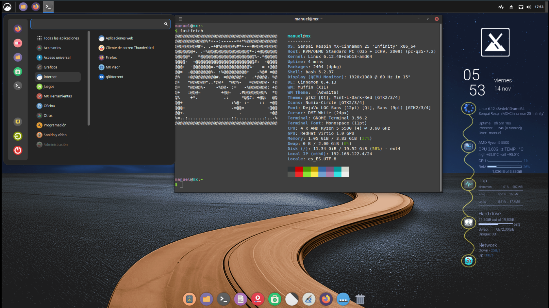Image resolution: width=549 pixels, height=308 pixels.
Task: Open the trash can in the dock
Action: (360, 299)
